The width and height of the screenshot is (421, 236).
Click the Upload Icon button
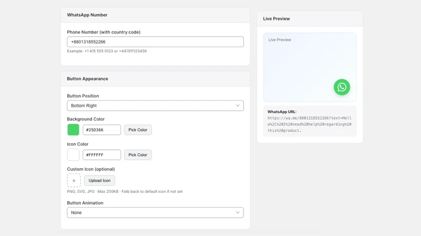click(99, 180)
